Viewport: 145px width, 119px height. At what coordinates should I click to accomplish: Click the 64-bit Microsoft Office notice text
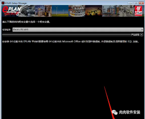click(x=70, y=42)
